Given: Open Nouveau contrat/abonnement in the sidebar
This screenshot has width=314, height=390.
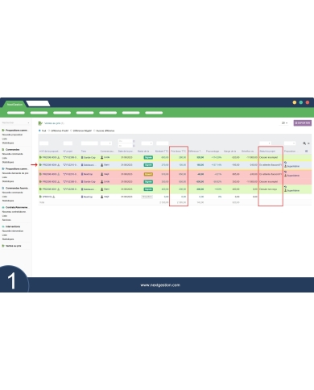Looking at the screenshot, I should click(x=14, y=212).
